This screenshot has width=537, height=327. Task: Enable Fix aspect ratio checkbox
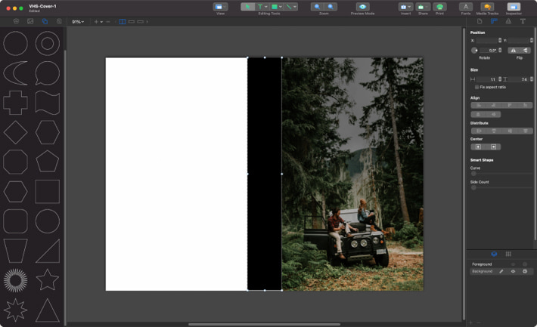[476, 87]
